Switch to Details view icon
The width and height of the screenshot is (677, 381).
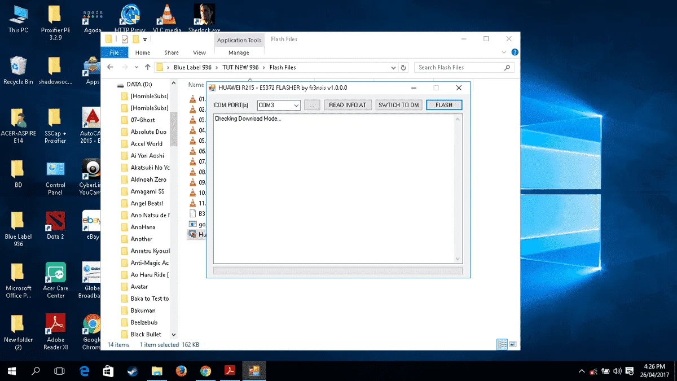tap(502, 344)
